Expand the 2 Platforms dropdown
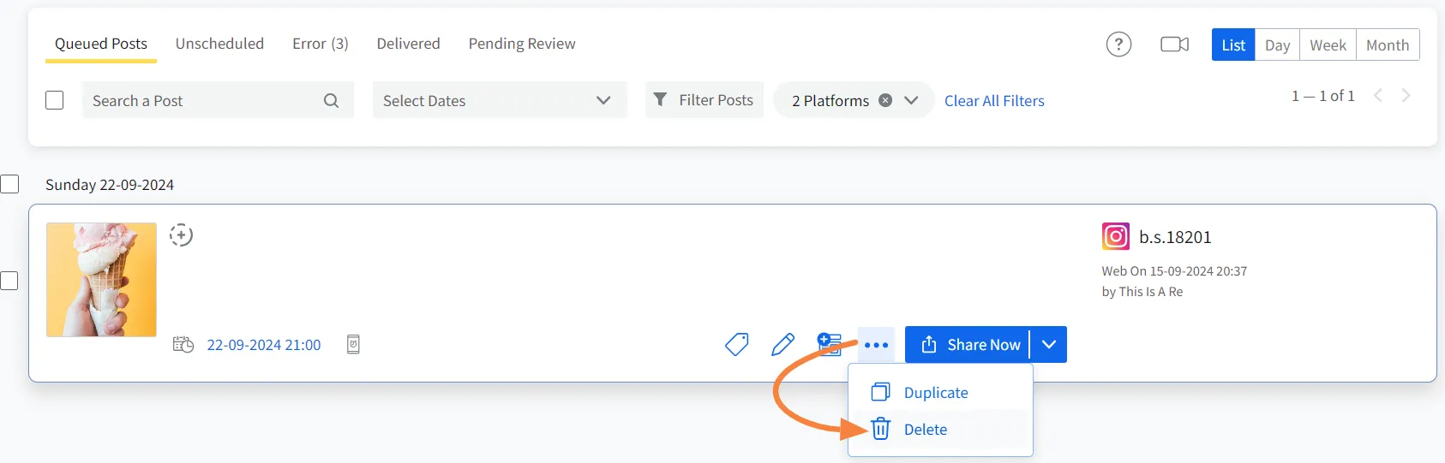The height and width of the screenshot is (463, 1445). tap(911, 100)
